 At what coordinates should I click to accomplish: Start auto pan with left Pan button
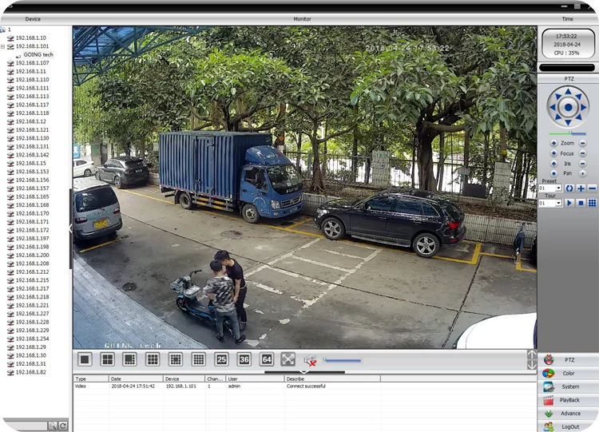[x=553, y=173]
